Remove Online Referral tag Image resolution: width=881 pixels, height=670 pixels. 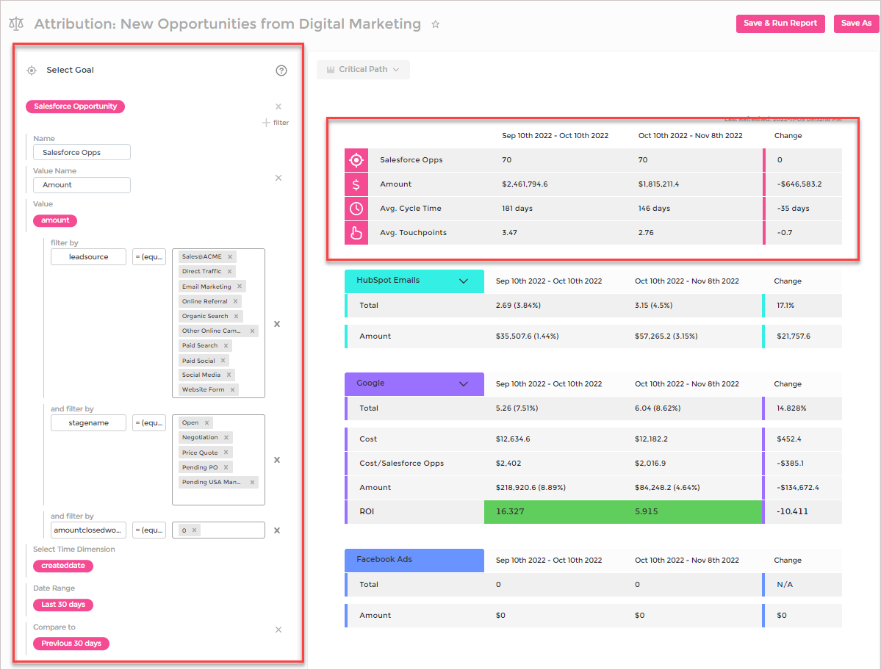[x=235, y=301]
